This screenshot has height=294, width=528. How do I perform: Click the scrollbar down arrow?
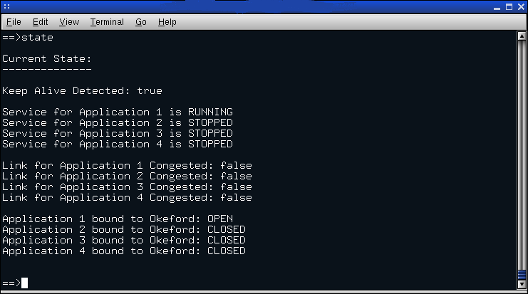tap(521, 284)
